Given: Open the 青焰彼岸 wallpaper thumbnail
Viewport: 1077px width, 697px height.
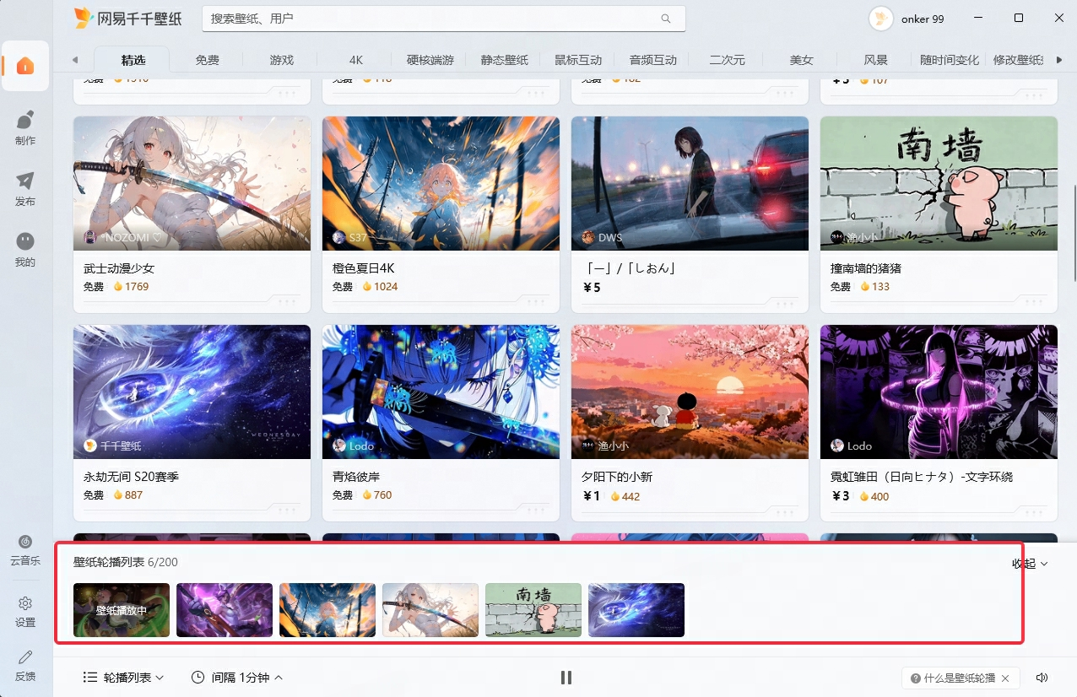Looking at the screenshot, I should coord(441,392).
